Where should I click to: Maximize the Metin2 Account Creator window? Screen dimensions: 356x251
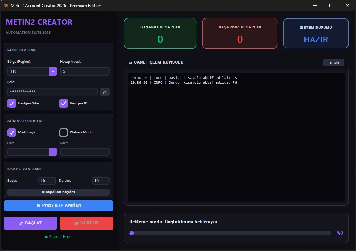point(331,5)
